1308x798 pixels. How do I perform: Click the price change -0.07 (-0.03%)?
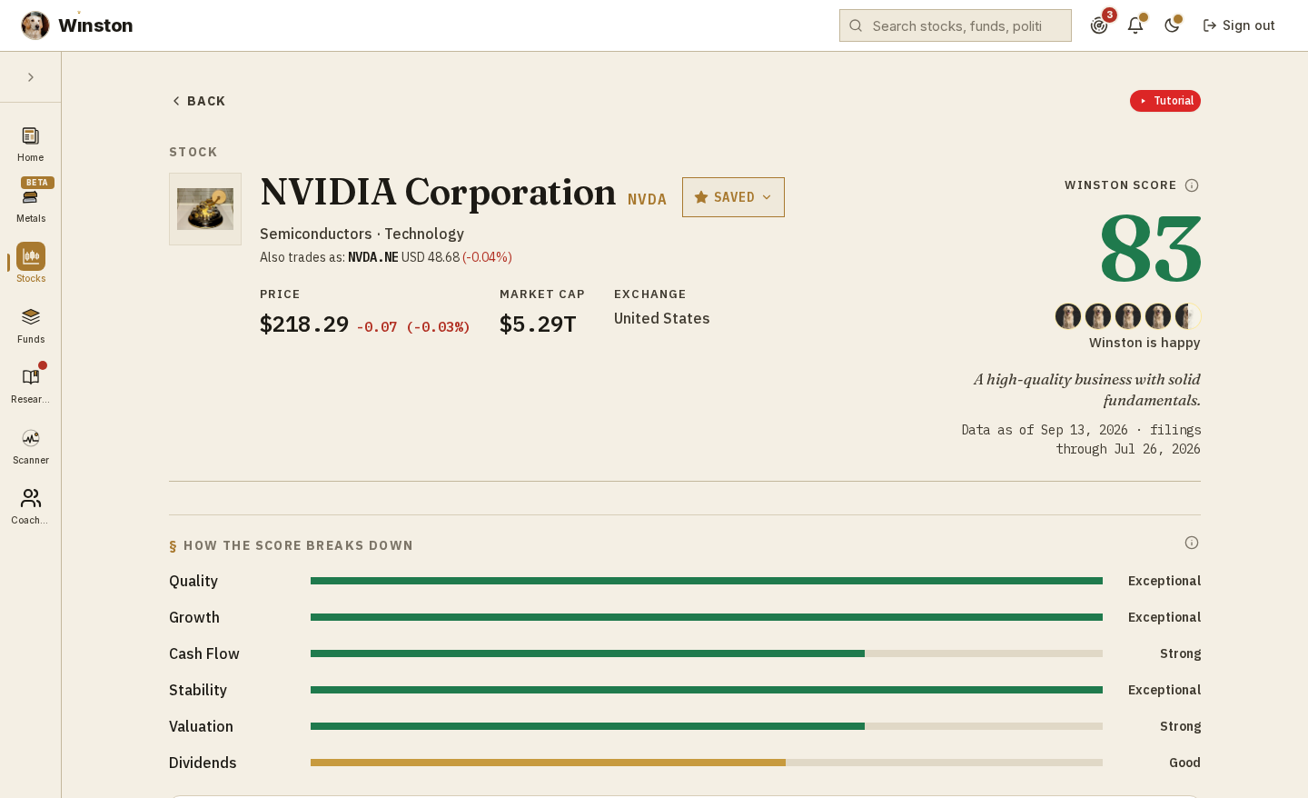[x=413, y=327]
